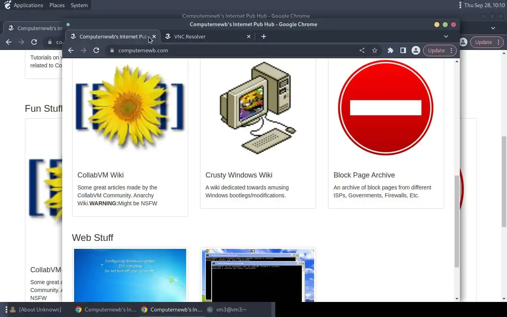
Task: Switch to the vm3@vm3:~ terminal taskbar item
Action: (227, 309)
